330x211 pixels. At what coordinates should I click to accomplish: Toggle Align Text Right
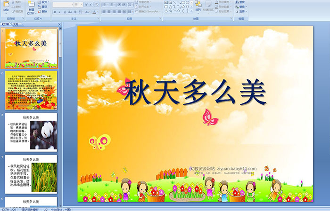(x=114, y=12)
